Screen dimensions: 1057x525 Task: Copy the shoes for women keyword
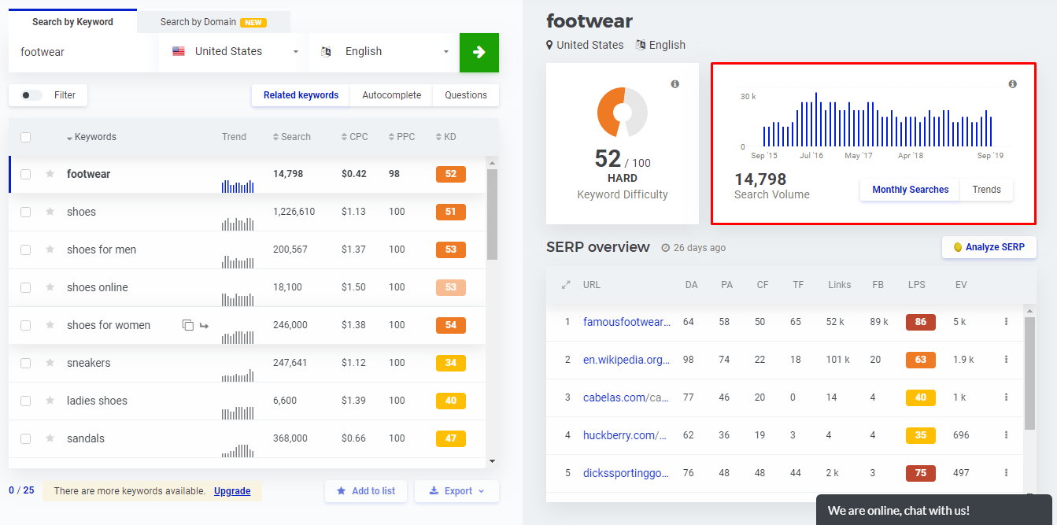187,325
